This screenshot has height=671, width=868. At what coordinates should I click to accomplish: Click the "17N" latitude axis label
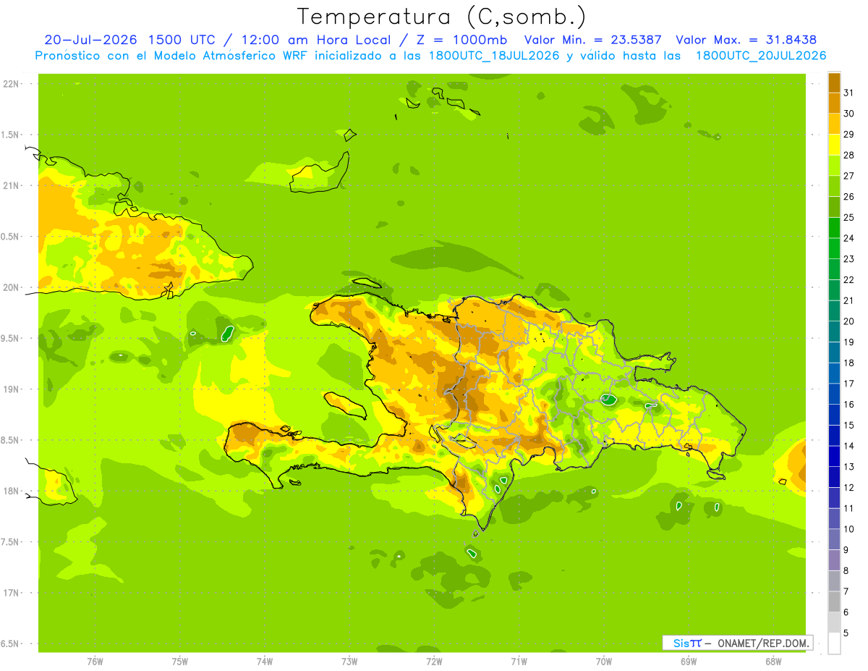tap(11, 593)
